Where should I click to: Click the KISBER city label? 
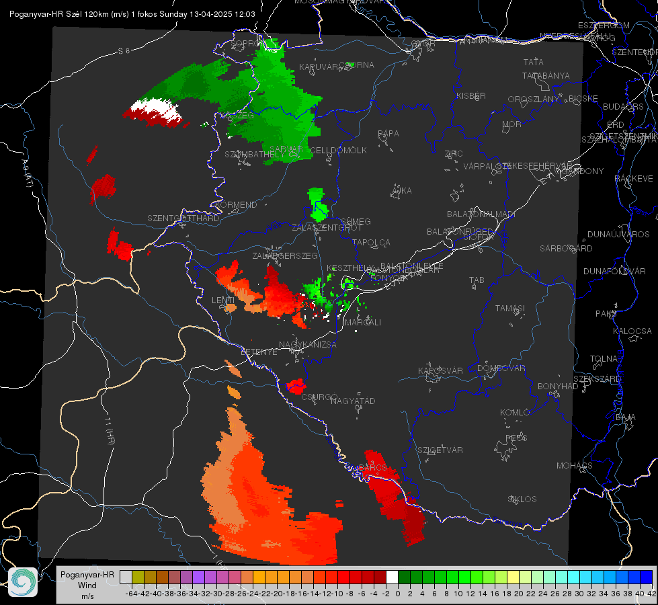(x=471, y=95)
